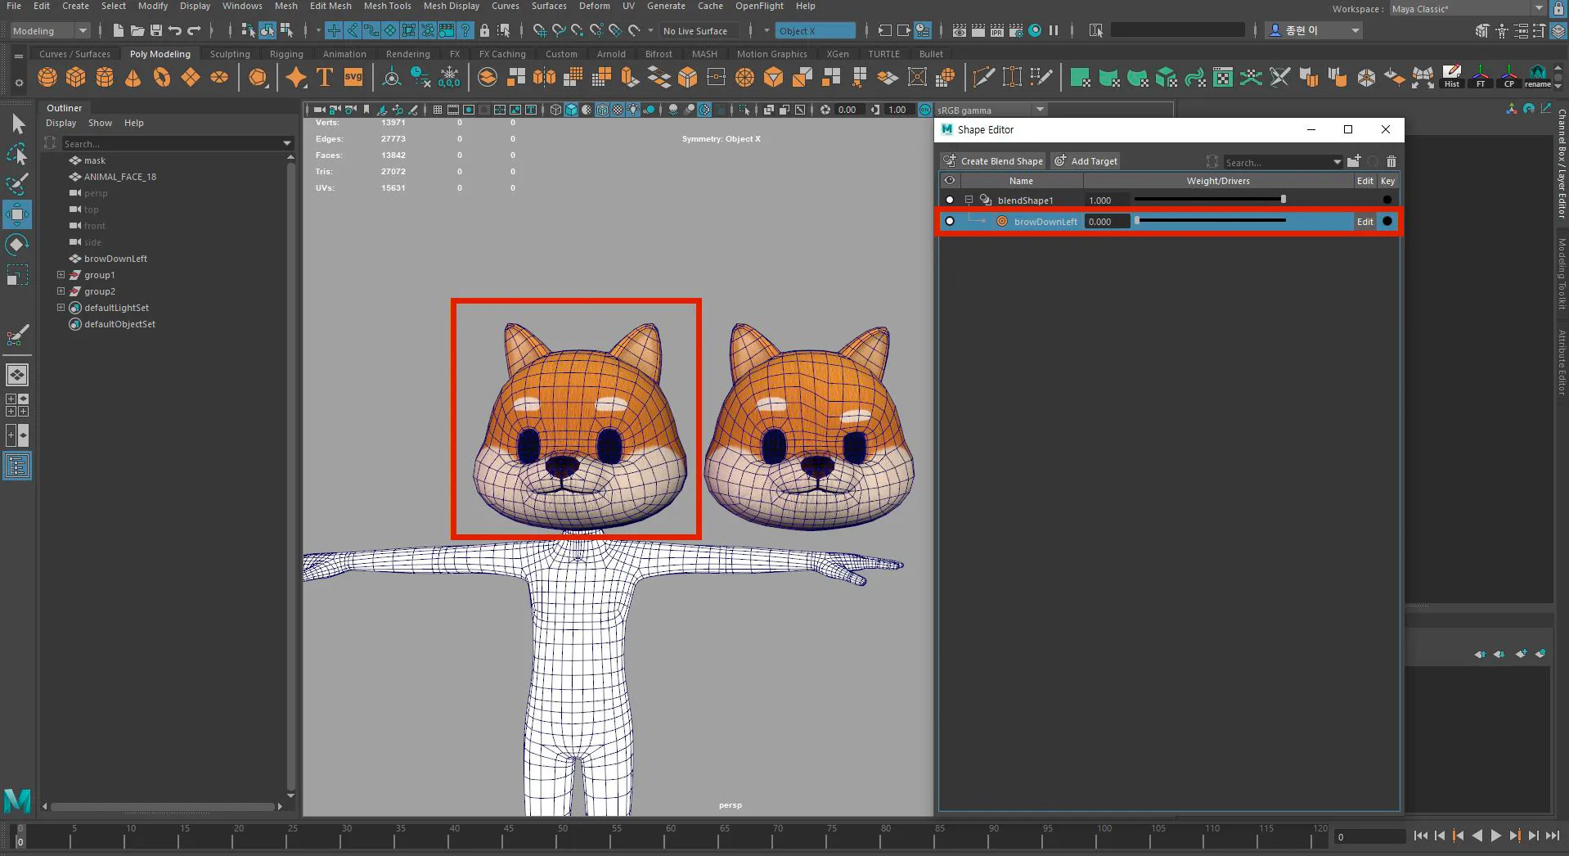Select the arrow Select tool in the toolbox
Image resolution: width=1569 pixels, height=856 pixels.
[17, 124]
